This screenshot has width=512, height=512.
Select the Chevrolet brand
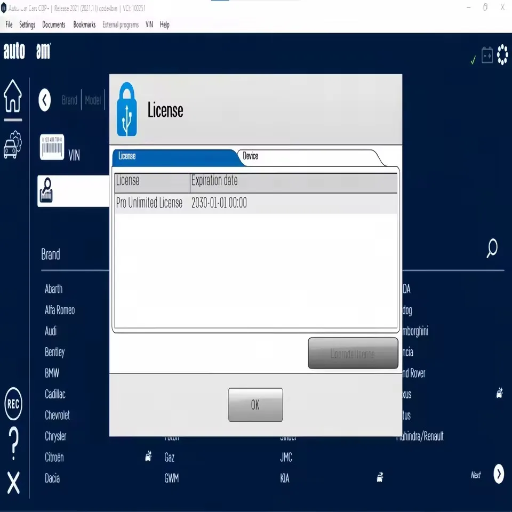[57, 415]
